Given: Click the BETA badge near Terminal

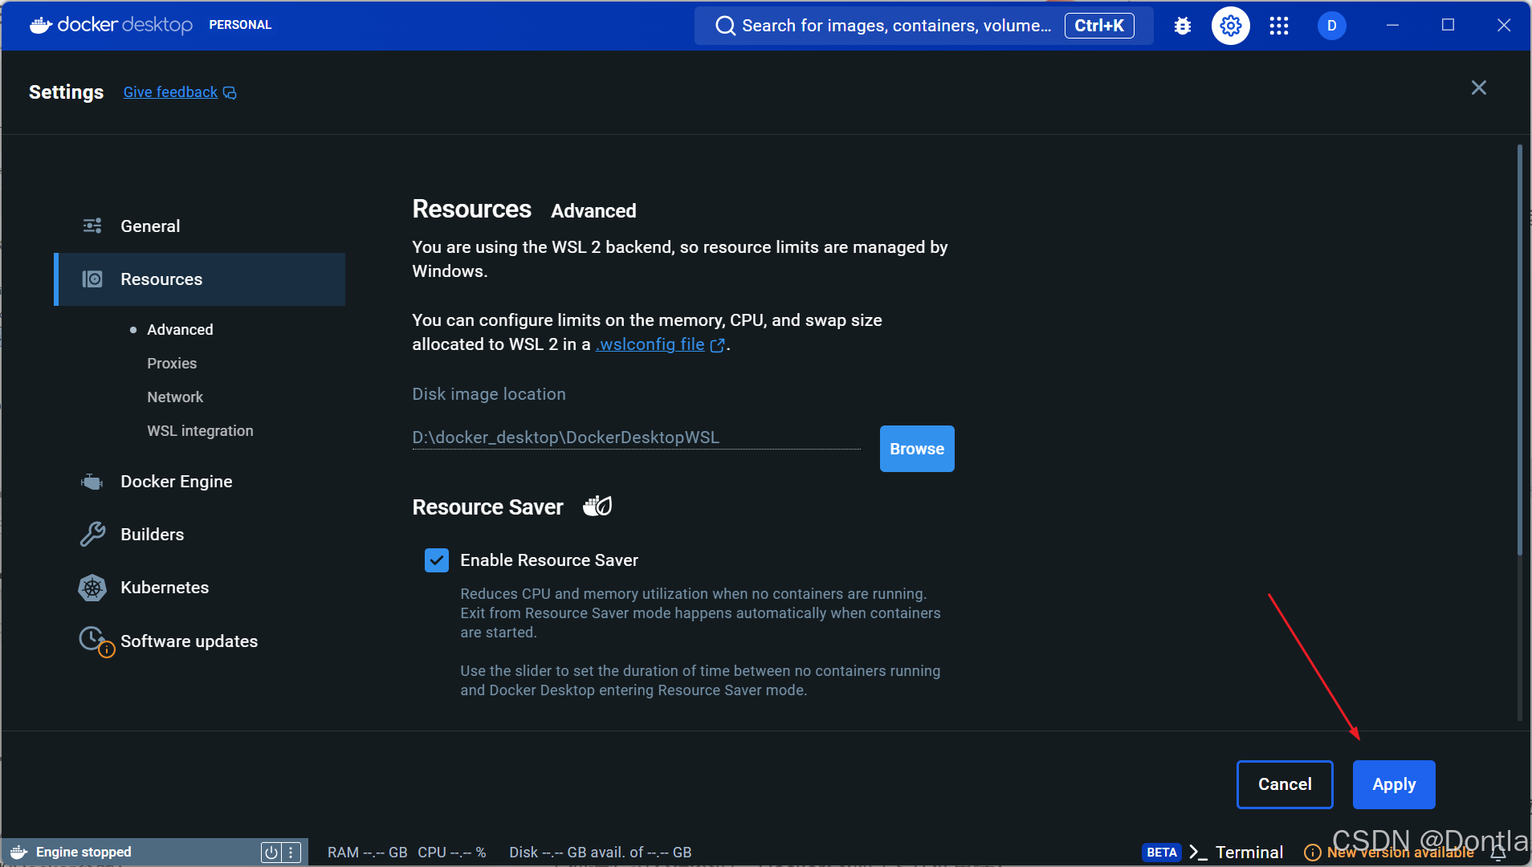Looking at the screenshot, I should tap(1161, 853).
